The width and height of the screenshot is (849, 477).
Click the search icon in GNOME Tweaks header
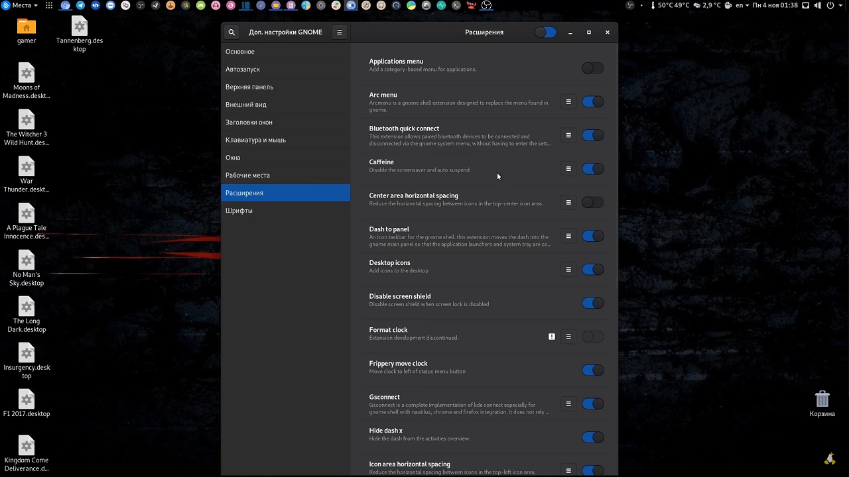pyautogui.click(x=231, y=32)
